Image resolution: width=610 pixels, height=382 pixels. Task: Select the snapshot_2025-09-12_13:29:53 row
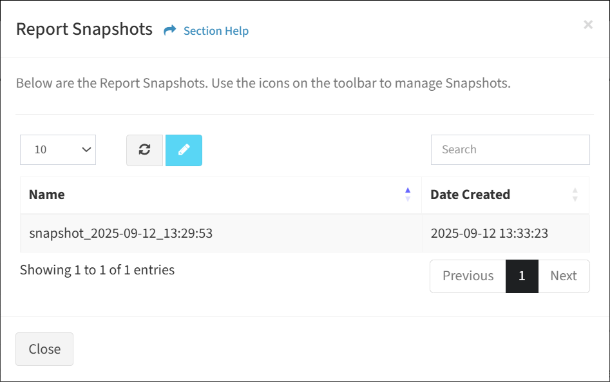point(305,233)
